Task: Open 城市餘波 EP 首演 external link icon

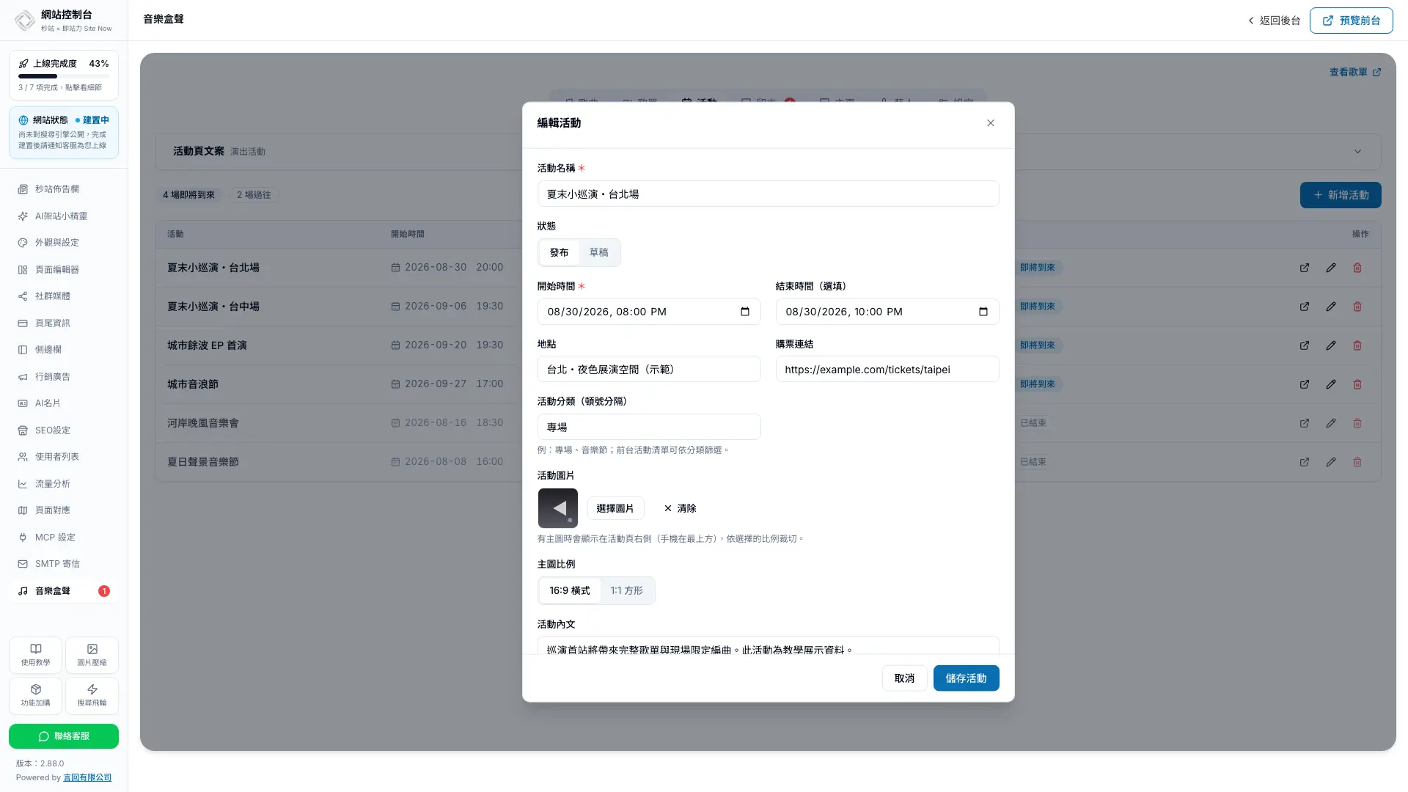Action: pos(1304,345)
